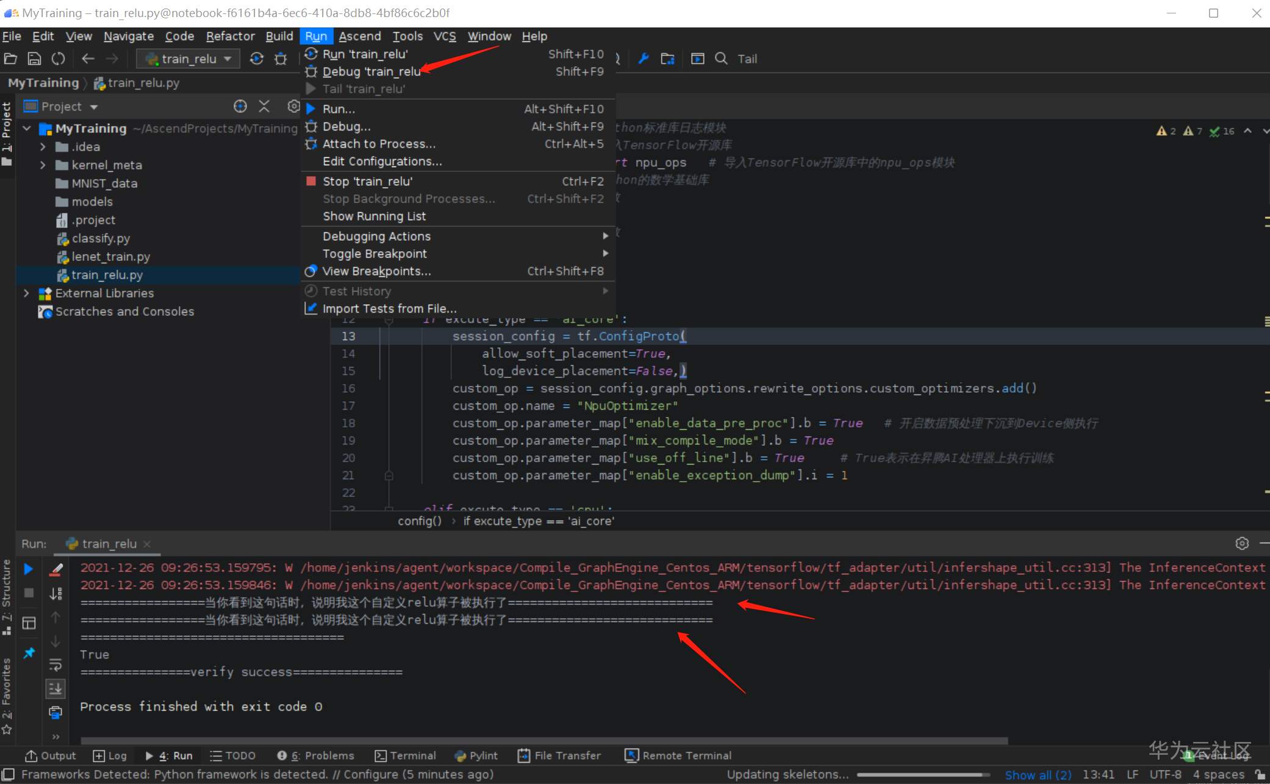This screenshot has width=1270, height=784.
Task: Toggle scroll to end in the console
Action: (x=56, y=688)
